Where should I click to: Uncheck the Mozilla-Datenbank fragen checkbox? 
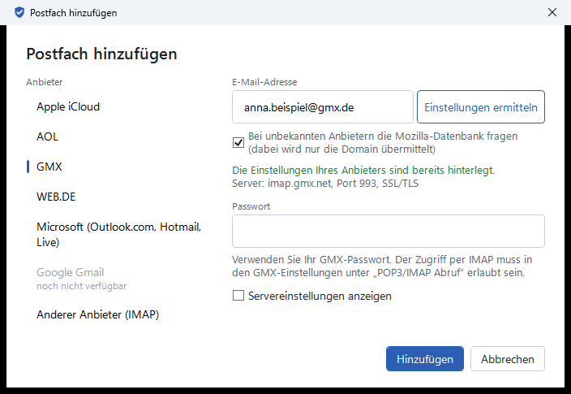(238, 142)
